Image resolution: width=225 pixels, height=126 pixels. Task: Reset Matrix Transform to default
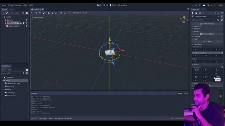tap(222, 67)
